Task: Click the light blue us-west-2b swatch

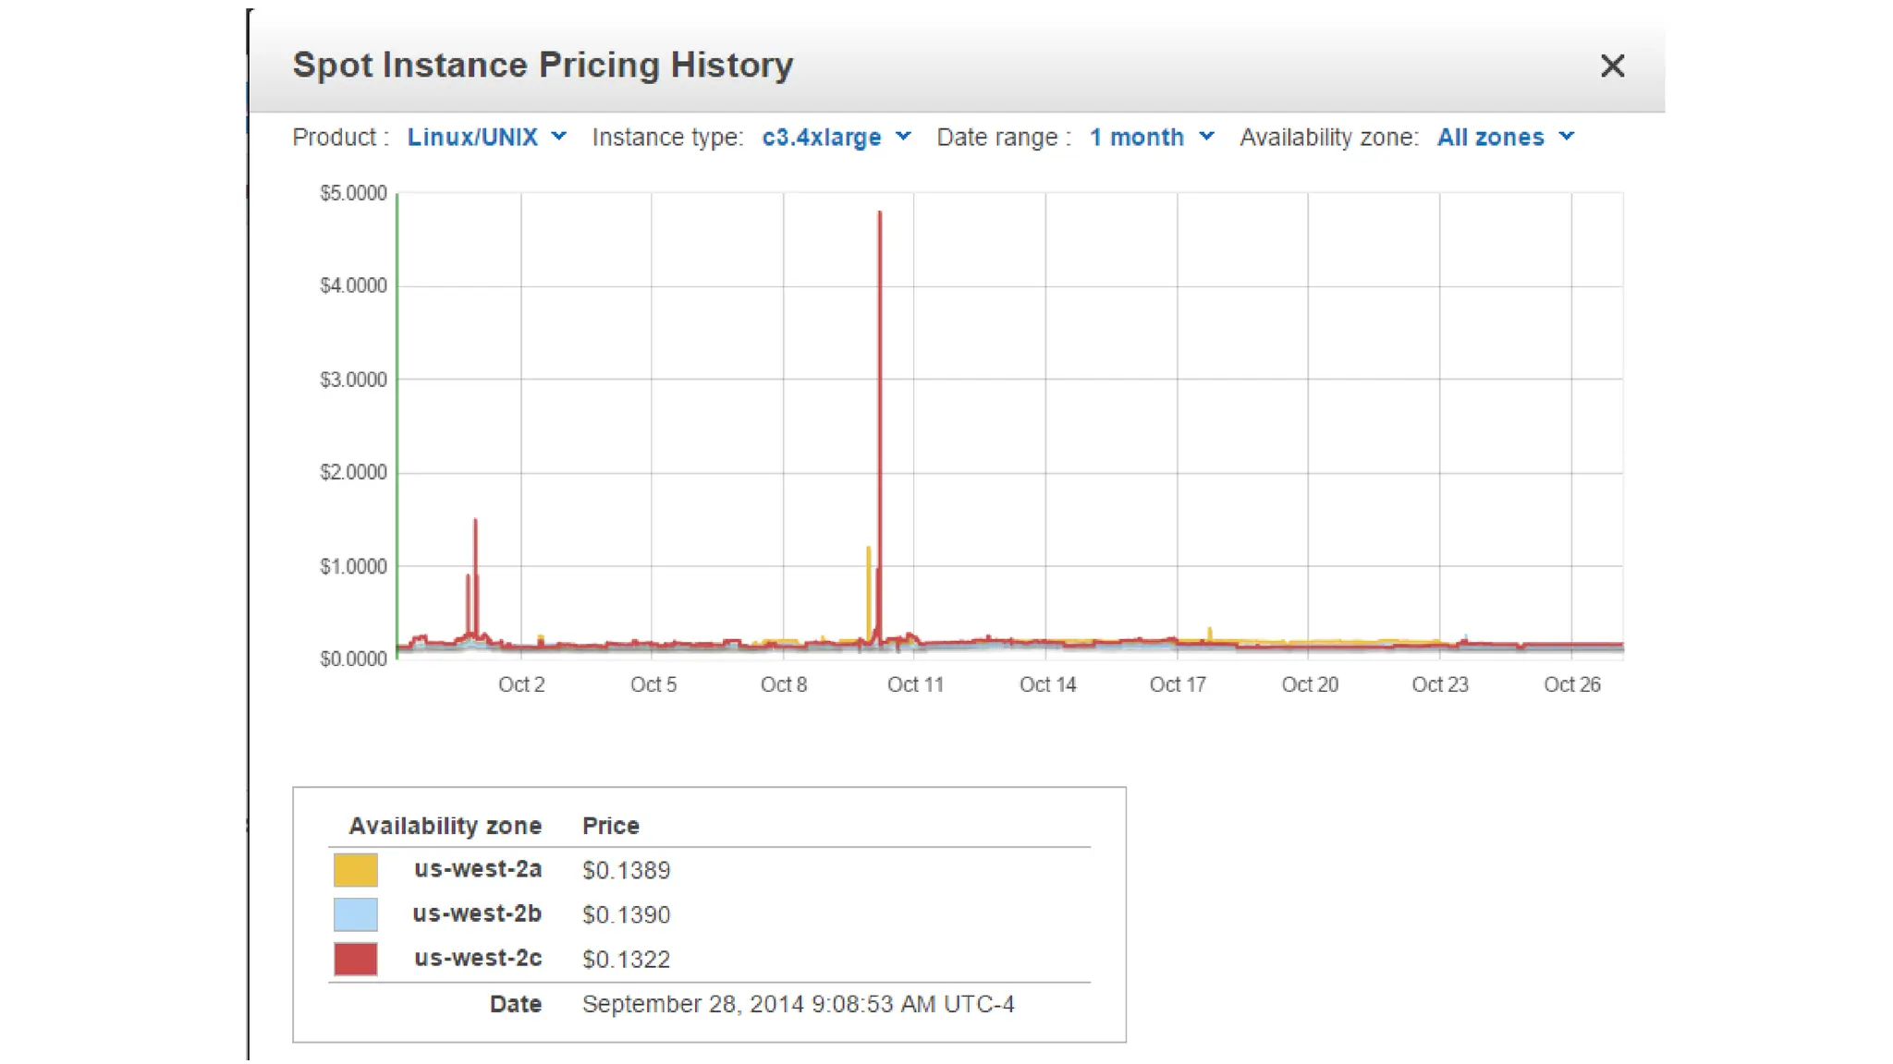Action: click(356, 914)
